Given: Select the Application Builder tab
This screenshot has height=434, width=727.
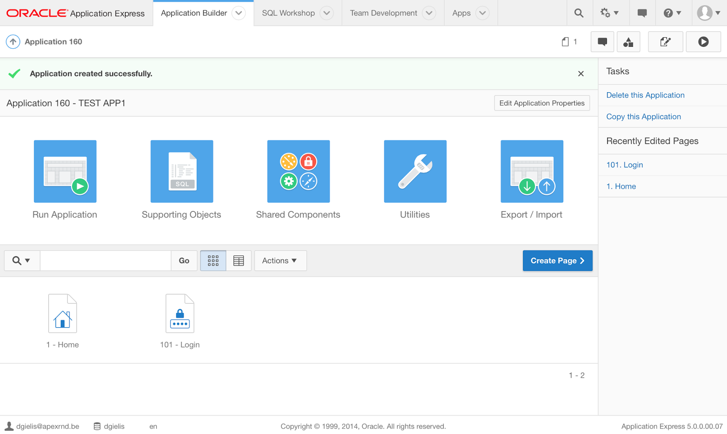Looking at the screenshot, I should [x=194, y=13].
